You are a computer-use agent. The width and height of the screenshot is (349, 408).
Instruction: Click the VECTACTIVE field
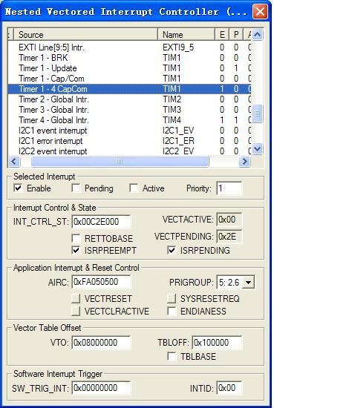click(229, 220)
